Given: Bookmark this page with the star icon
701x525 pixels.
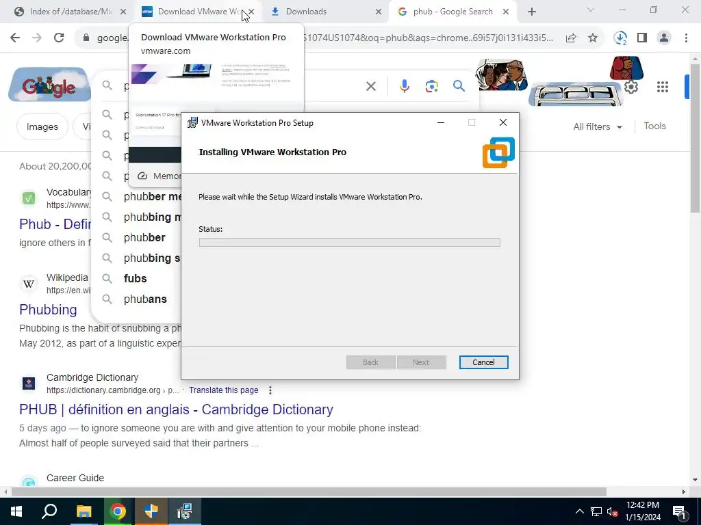Looking at the screenshot, I should 593,38.
